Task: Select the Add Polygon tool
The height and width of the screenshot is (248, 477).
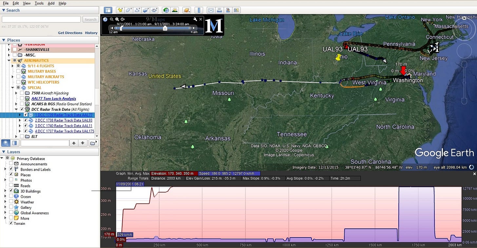Action: point(129,10)
